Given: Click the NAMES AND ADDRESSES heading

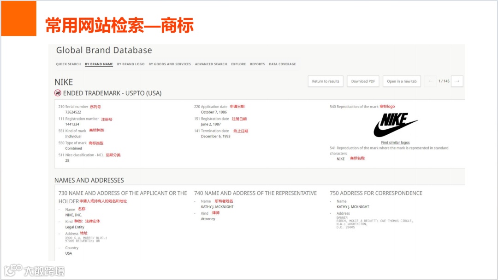Looking at the screenshot, I should (x=89, y=180).
